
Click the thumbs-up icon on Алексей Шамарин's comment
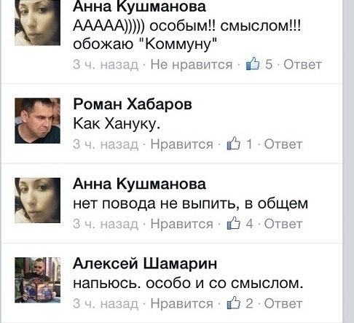point(234,303)
